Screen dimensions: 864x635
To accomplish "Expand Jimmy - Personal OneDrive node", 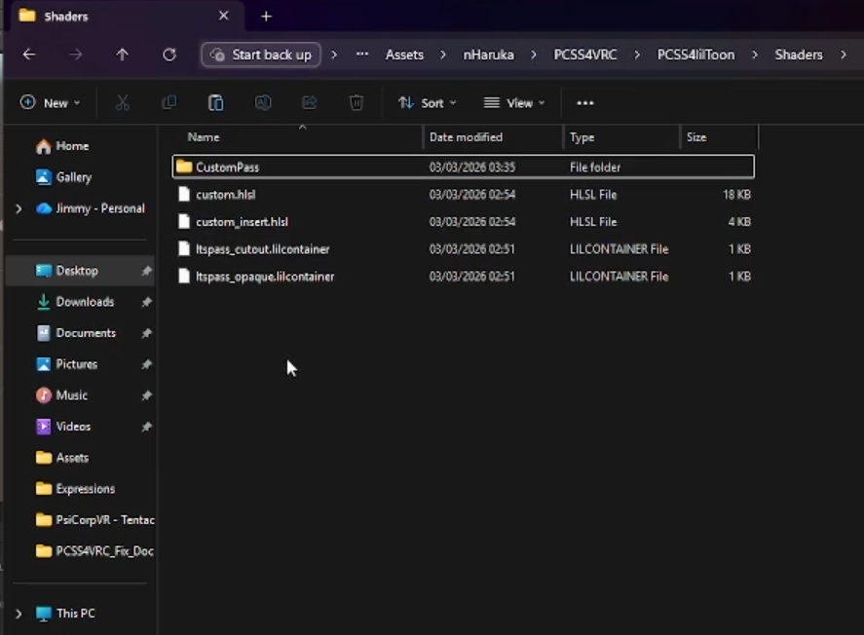I will point(19,208).
